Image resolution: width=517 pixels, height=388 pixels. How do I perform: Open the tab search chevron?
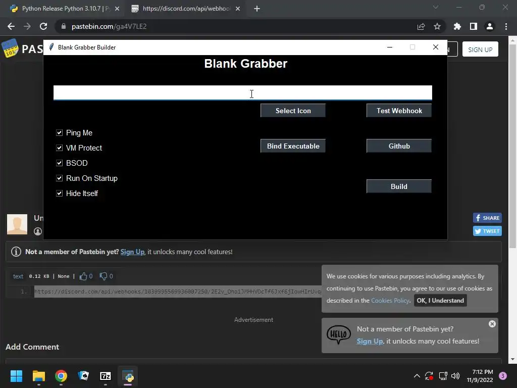pos(436,7)
